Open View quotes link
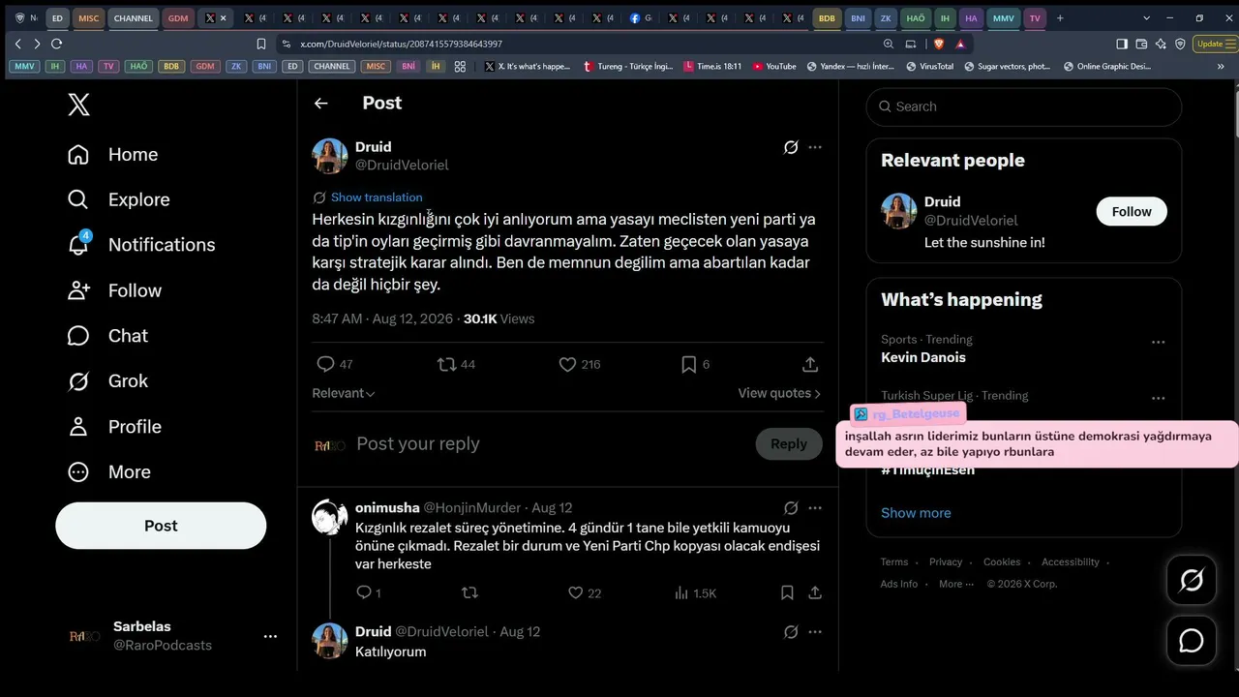This screenshot has height=697, width=1239. pyautogui.click(x=779, y=393)
